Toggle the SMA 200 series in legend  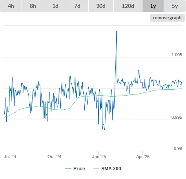[107, 169]
